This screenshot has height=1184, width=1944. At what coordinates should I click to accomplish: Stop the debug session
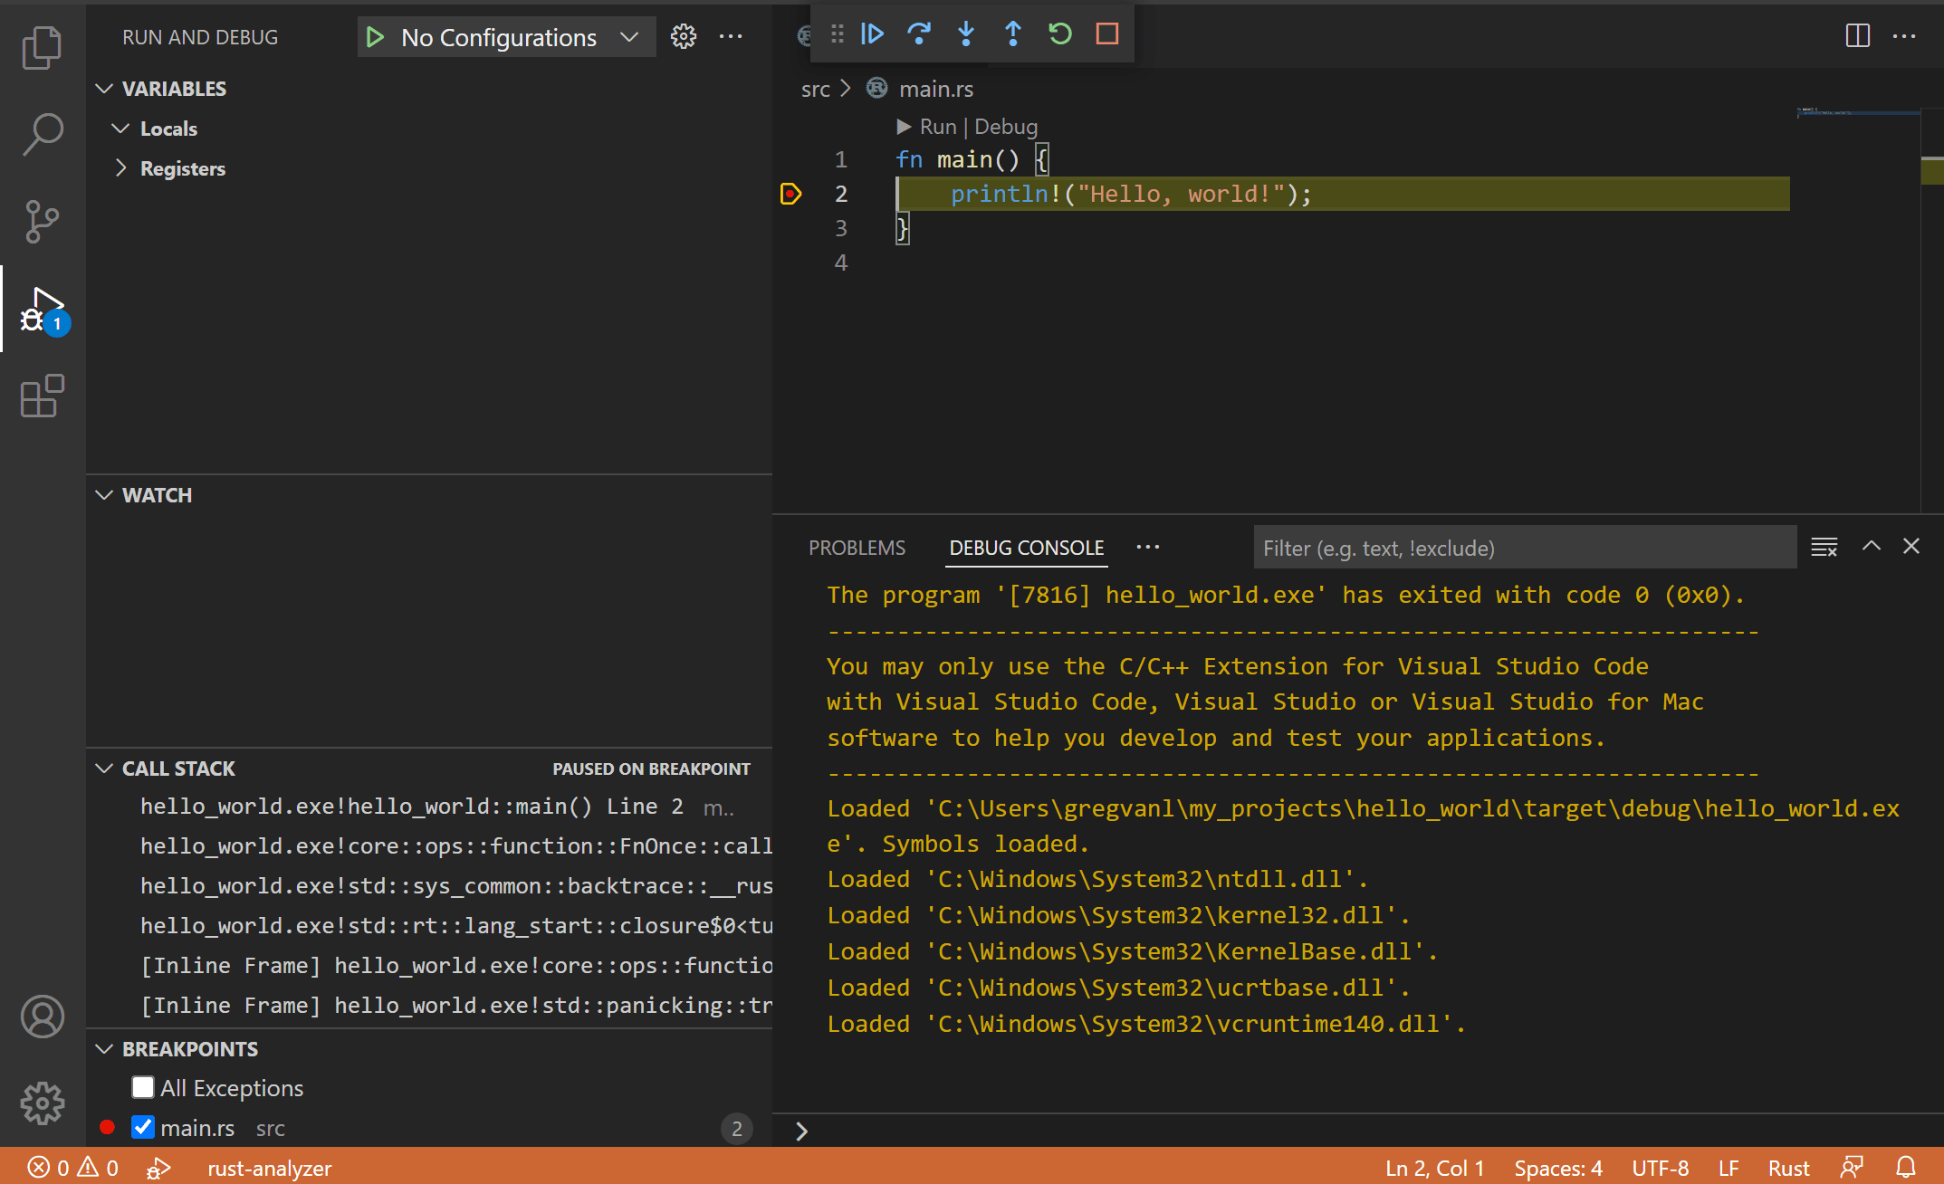(x=1106, y=34)
